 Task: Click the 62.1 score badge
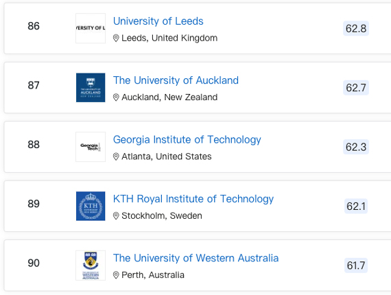(356, 206)
